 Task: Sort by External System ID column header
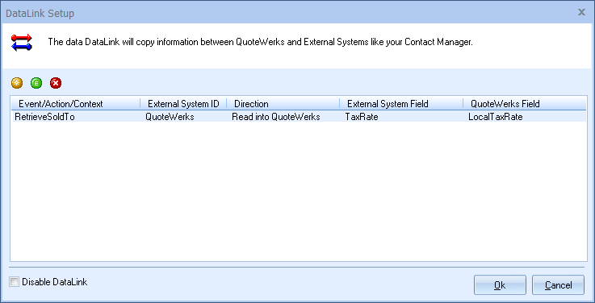coord(183,103)
